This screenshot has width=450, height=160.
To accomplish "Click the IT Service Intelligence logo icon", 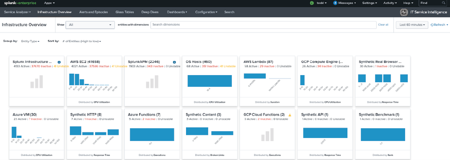I will pyautogui.click(x=404, y=12).
